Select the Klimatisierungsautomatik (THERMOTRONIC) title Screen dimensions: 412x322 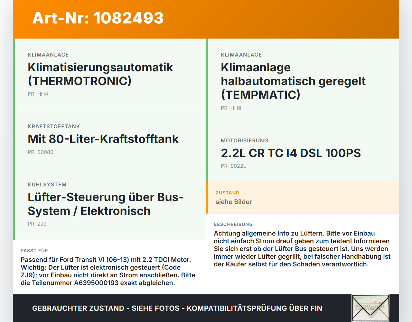[x=100, y=74]
